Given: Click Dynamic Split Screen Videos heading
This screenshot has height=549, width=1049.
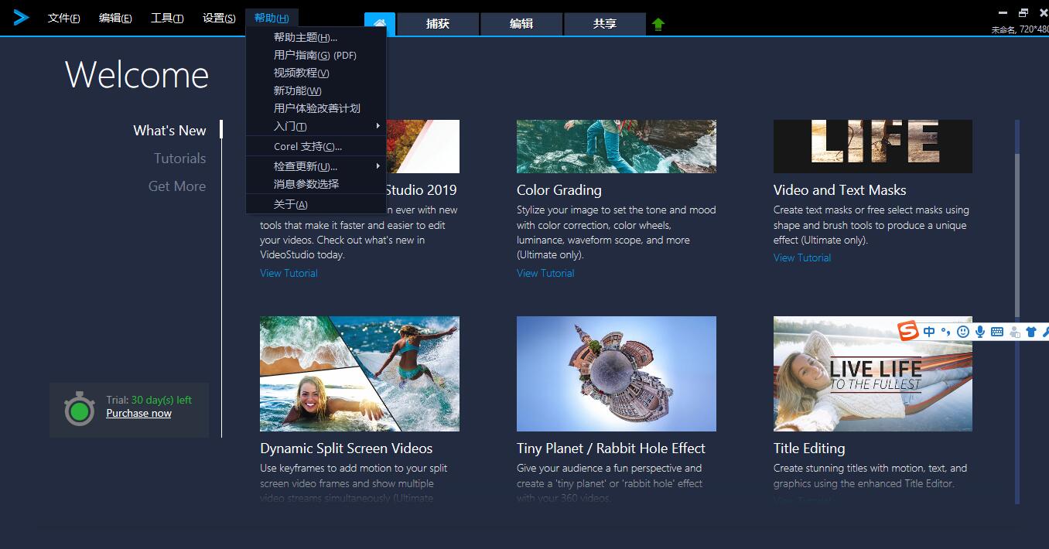Looking at the screenshot, I should [346, 448].
